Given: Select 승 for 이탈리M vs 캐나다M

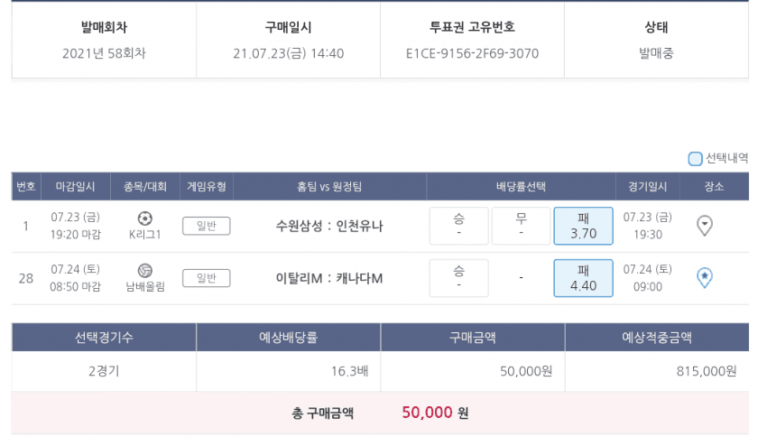Looking at the screenshot, I should pos(458,278).
